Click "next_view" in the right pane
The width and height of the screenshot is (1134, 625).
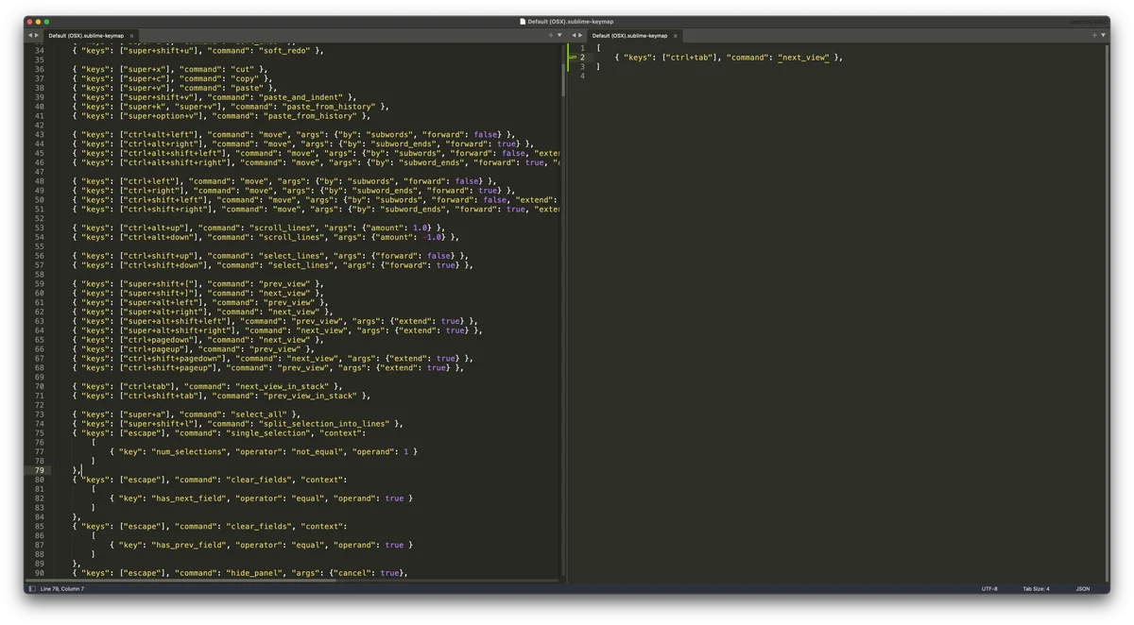pos(803,58)
